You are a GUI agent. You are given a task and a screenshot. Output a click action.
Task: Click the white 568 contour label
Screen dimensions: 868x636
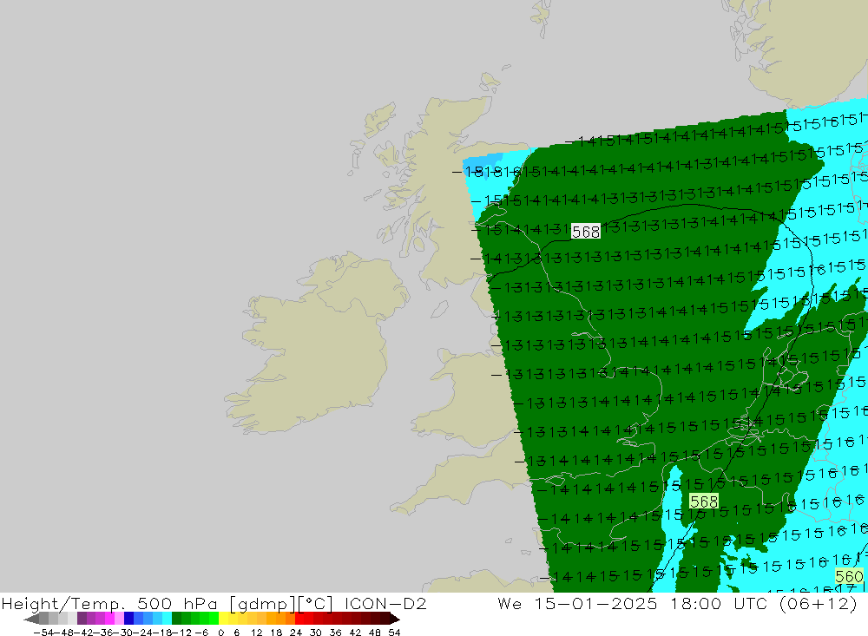point(586,232)
